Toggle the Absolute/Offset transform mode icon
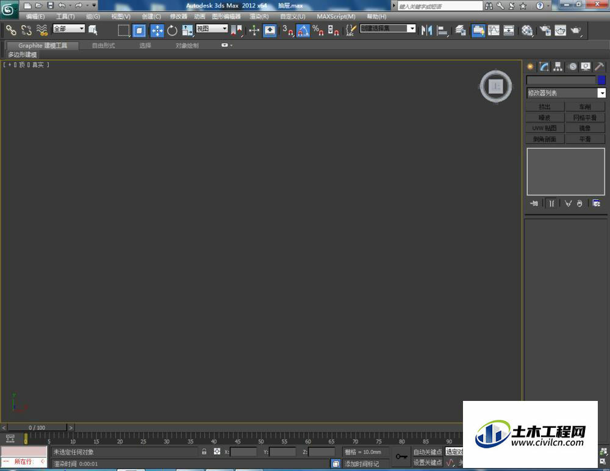 pos(217,452)
